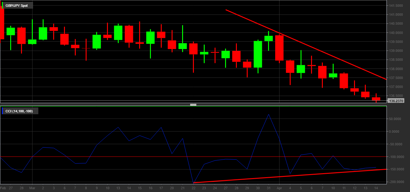Image resolution: width=410 pixels, height=192 pixels.
Task: Click the green color bar beside GBP/JPY Spot
Action: tap(2, 6)
